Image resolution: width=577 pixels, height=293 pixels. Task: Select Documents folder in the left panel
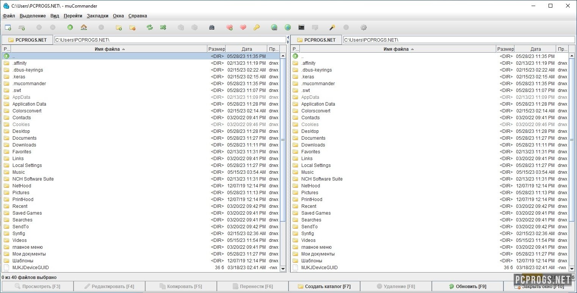(x=141, y=138)
